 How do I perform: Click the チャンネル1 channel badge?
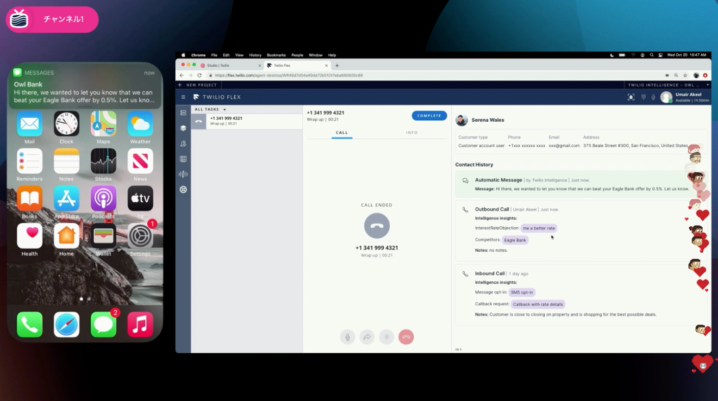52,19
